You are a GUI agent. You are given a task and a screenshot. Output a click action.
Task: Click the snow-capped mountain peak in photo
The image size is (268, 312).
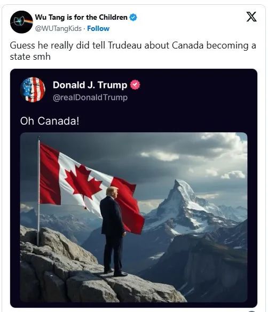(181, 191)
